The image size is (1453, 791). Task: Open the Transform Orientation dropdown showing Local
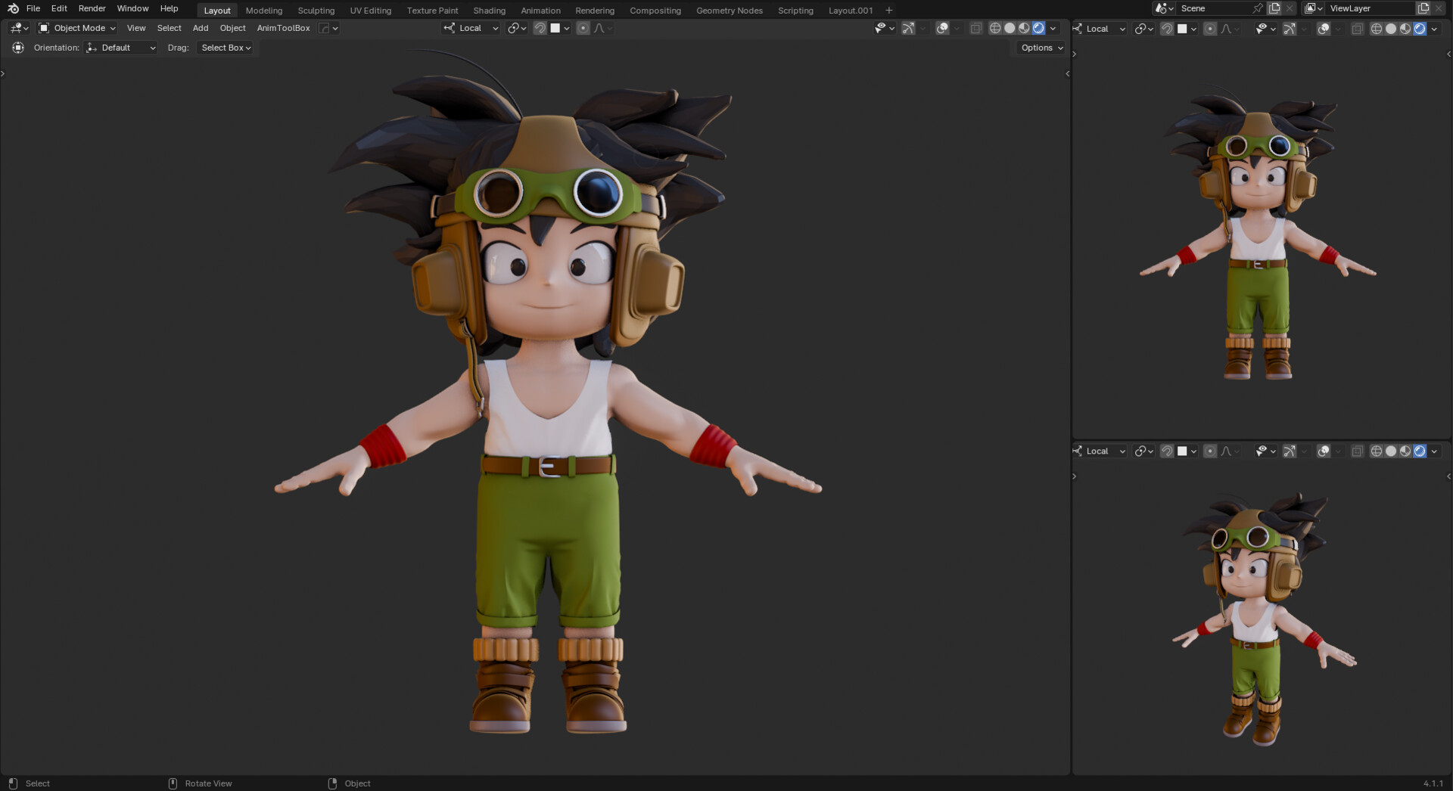470,28
